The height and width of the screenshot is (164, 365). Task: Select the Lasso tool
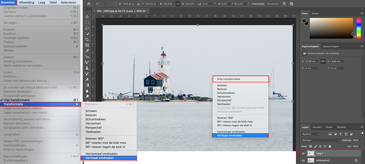tap(87, 28)
